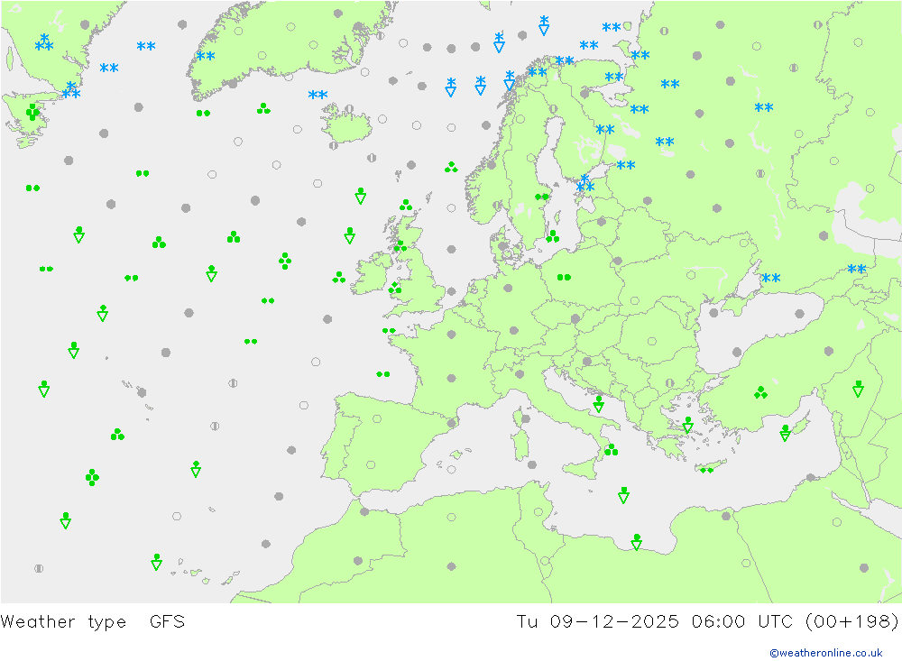Click the blue snow symbol over Estonia
The height and width of the screenshot is (661, 902).
(585, 184)
